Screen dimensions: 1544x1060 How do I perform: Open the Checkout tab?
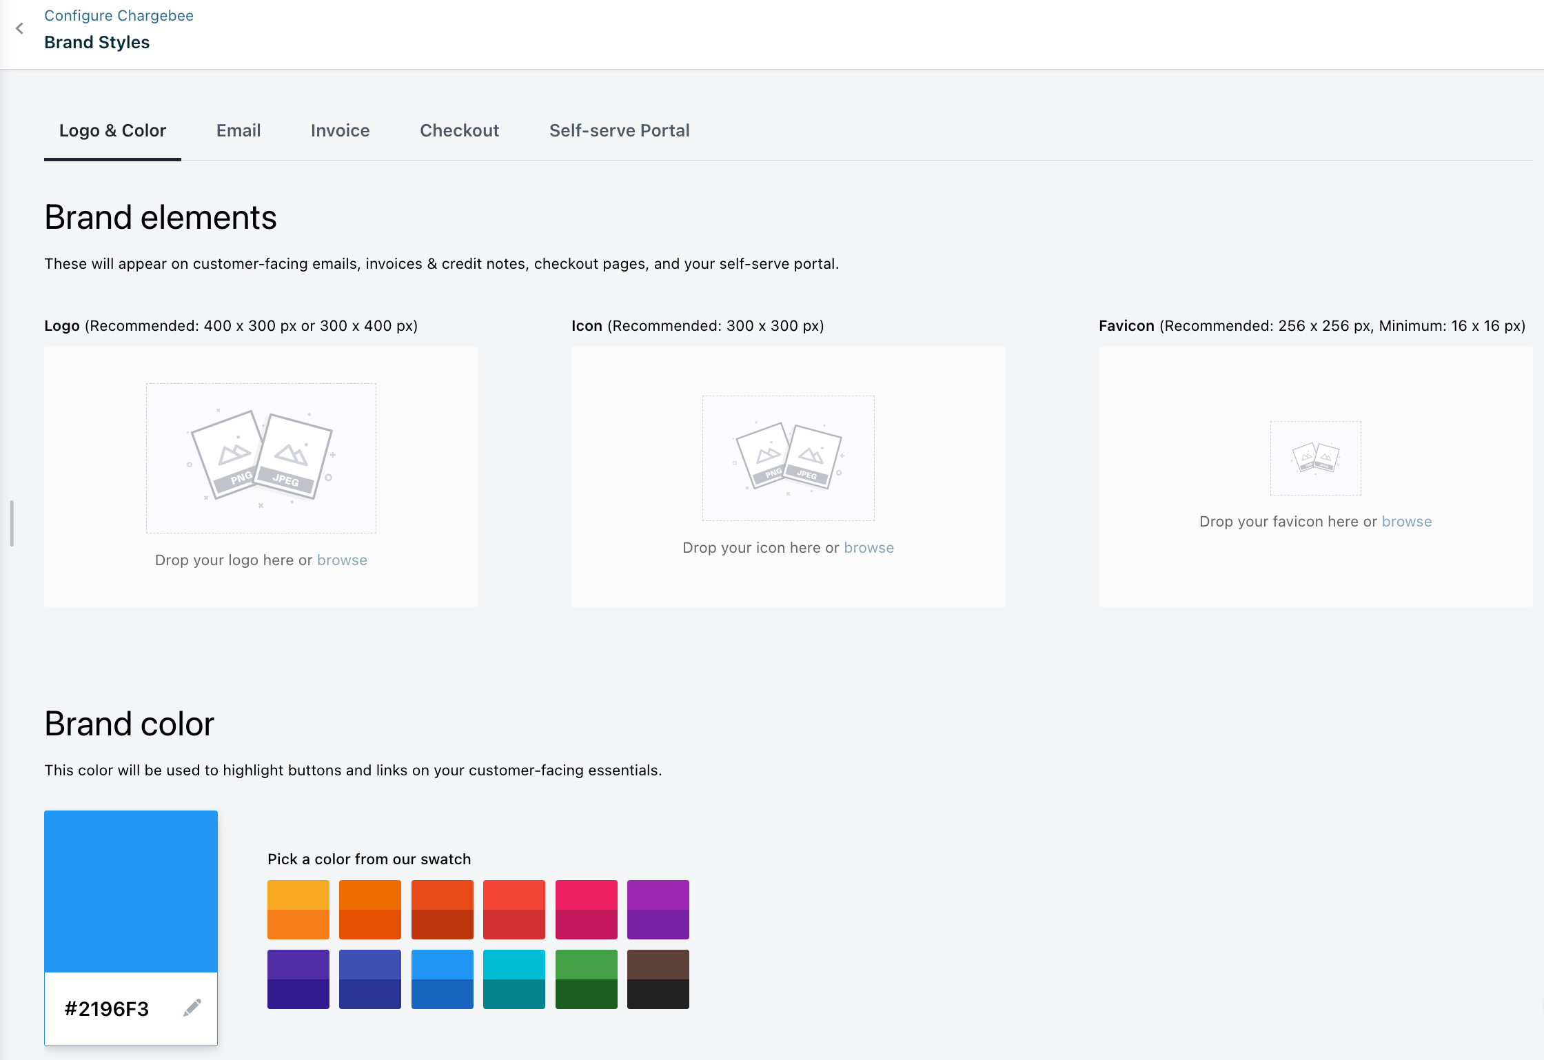[459, 131]
